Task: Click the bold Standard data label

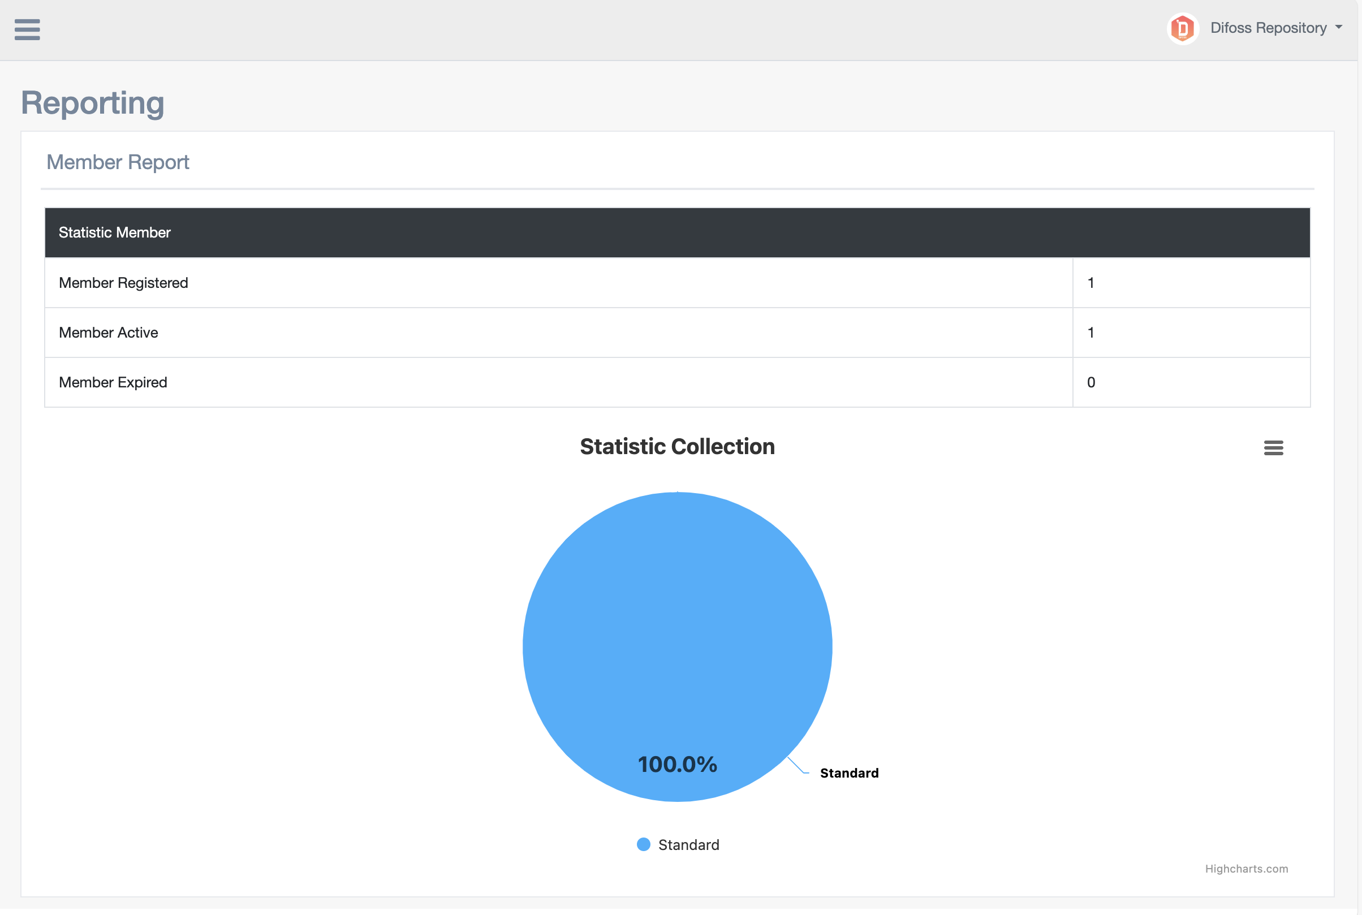Action: coord(848,772)
